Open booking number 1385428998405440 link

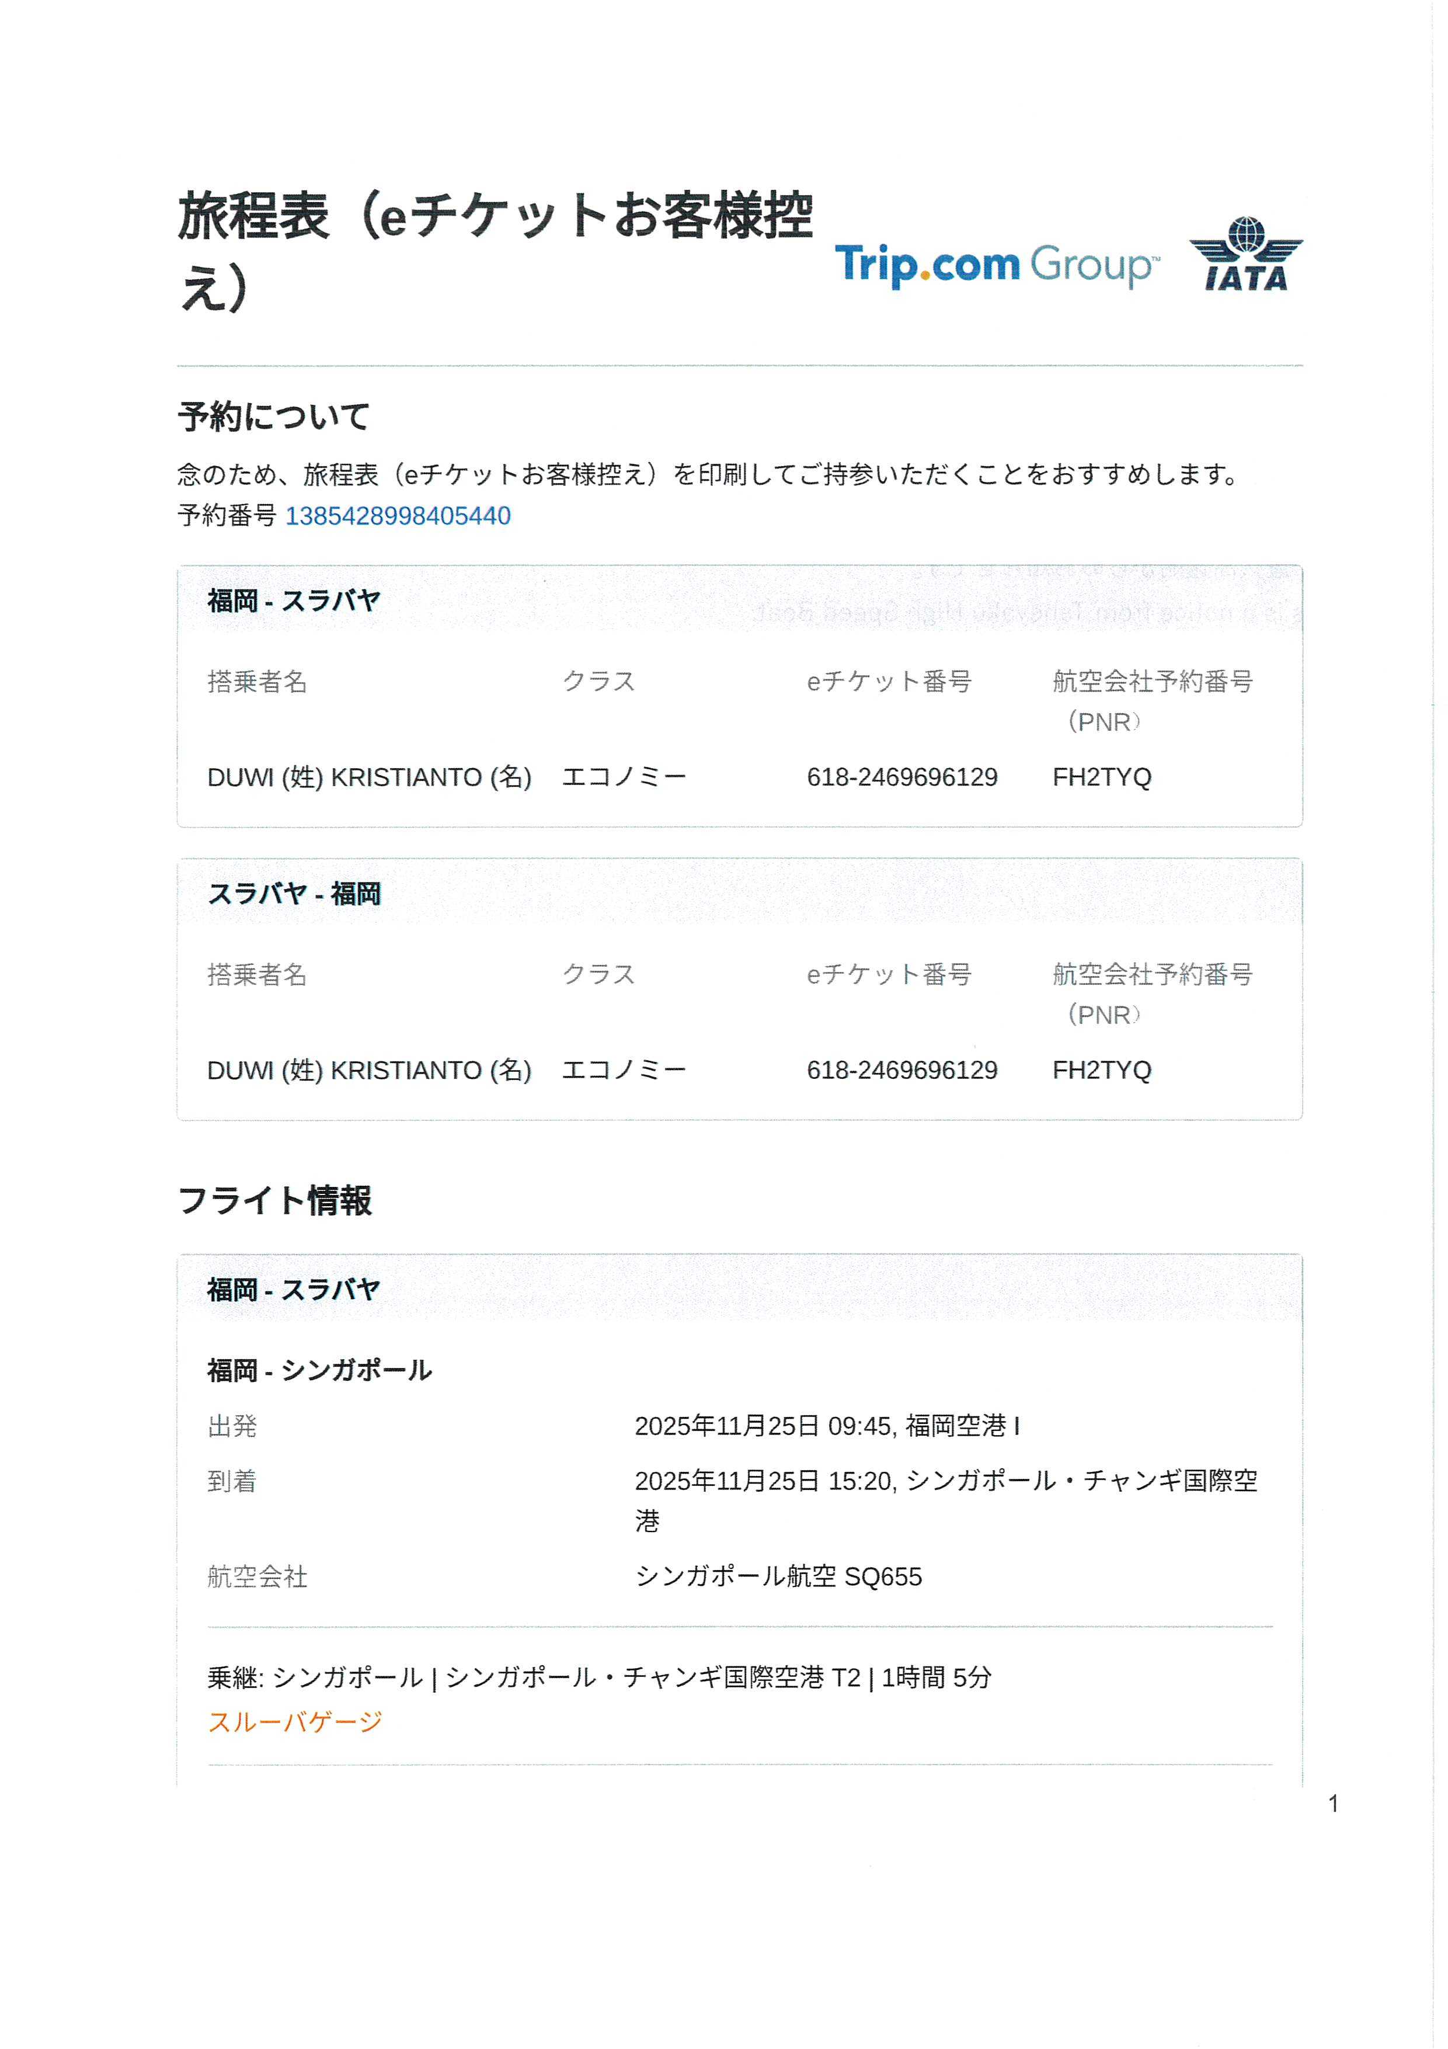(x=397, y=516)
